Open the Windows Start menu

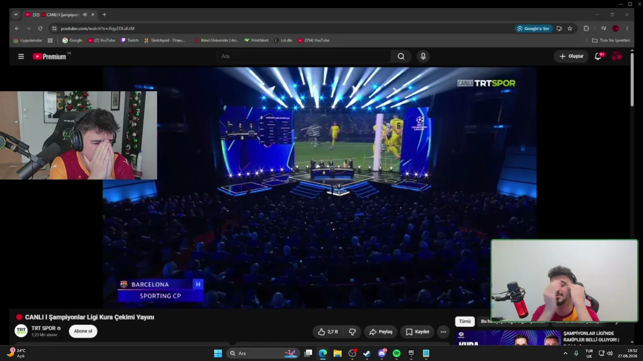click(218, 353)
